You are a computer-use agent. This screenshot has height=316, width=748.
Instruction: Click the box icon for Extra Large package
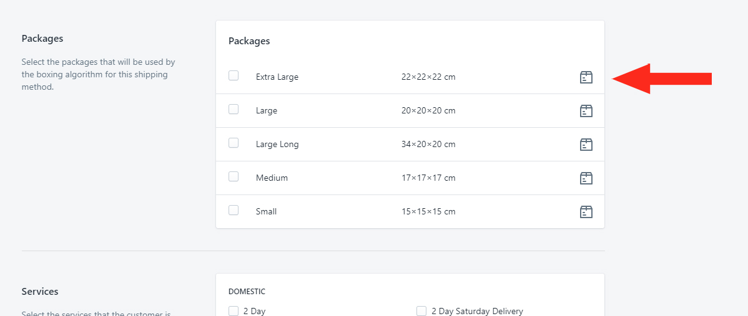586,77
